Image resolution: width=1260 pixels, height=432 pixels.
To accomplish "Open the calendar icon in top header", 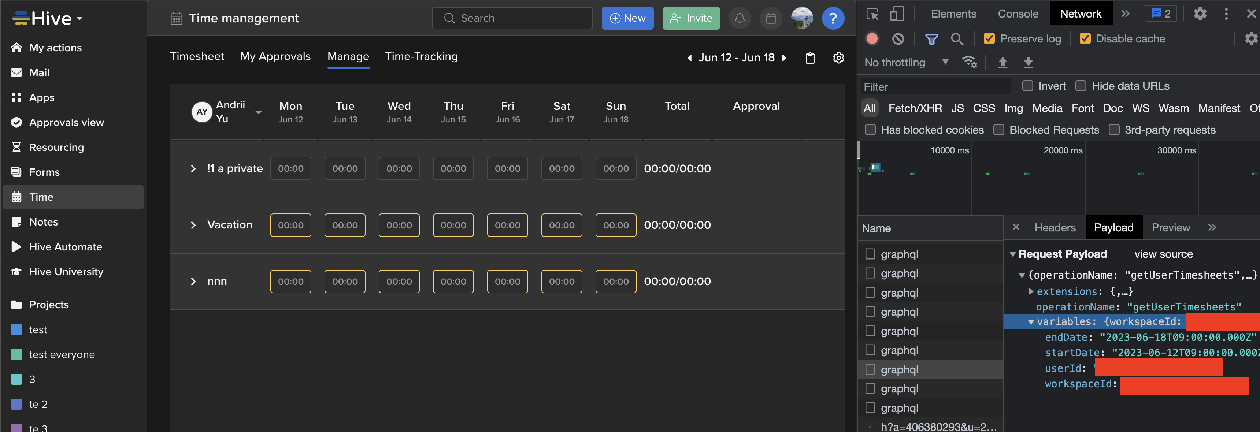I will coord(770,19).
